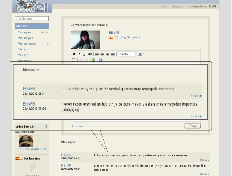Align message text to the left
Viewport: 232px width, 176px height.
(97, 54)
